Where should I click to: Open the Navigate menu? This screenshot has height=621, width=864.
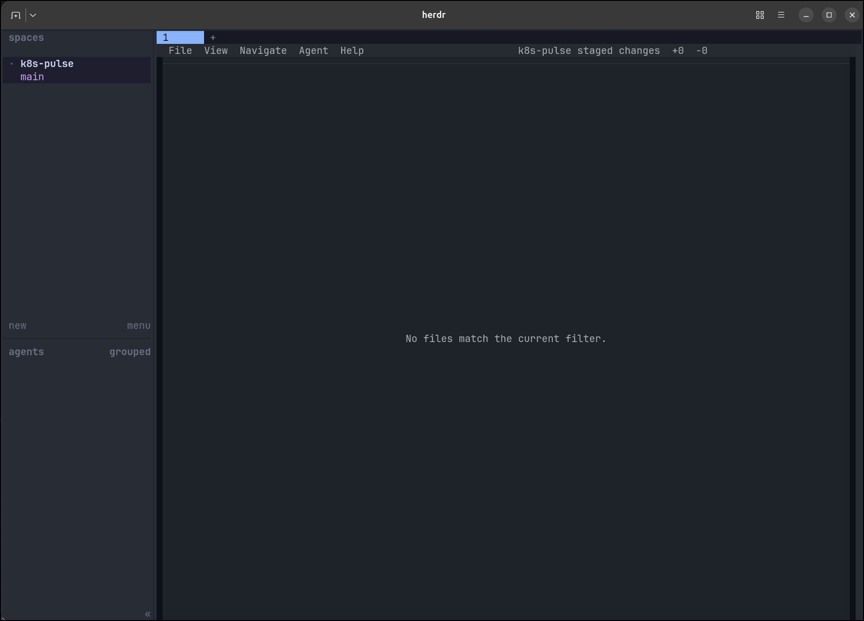(263, 51)
